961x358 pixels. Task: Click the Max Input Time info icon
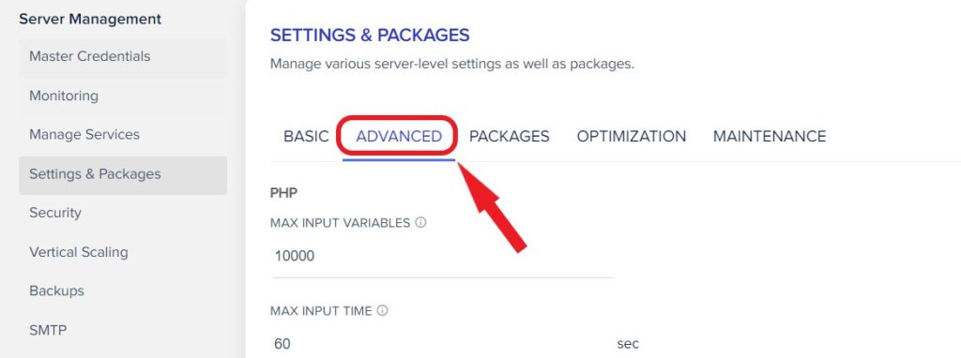[x=383, y=311]
